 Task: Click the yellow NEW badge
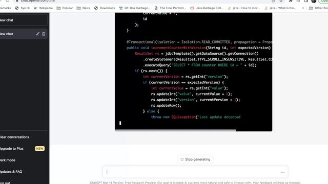(39, 149)
